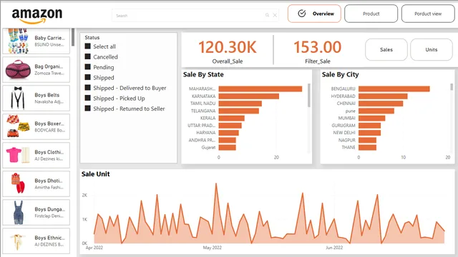Screen dimensions: 458x257
Task: Click the Boys Belts product name
Action: point(47,95)
